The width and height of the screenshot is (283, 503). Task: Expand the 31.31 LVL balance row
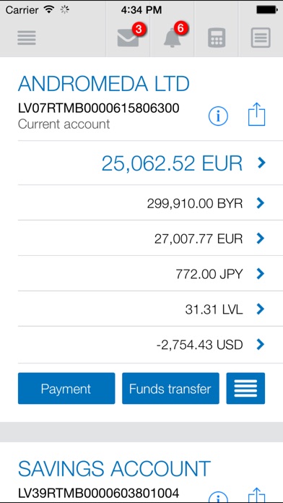coord(150,309)
